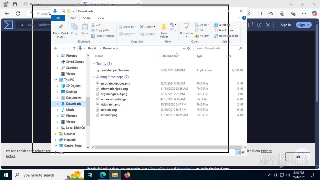This screenshot has width=320, height=180.
Task: Select Music in navigation tree
Action: coord(70,110)
